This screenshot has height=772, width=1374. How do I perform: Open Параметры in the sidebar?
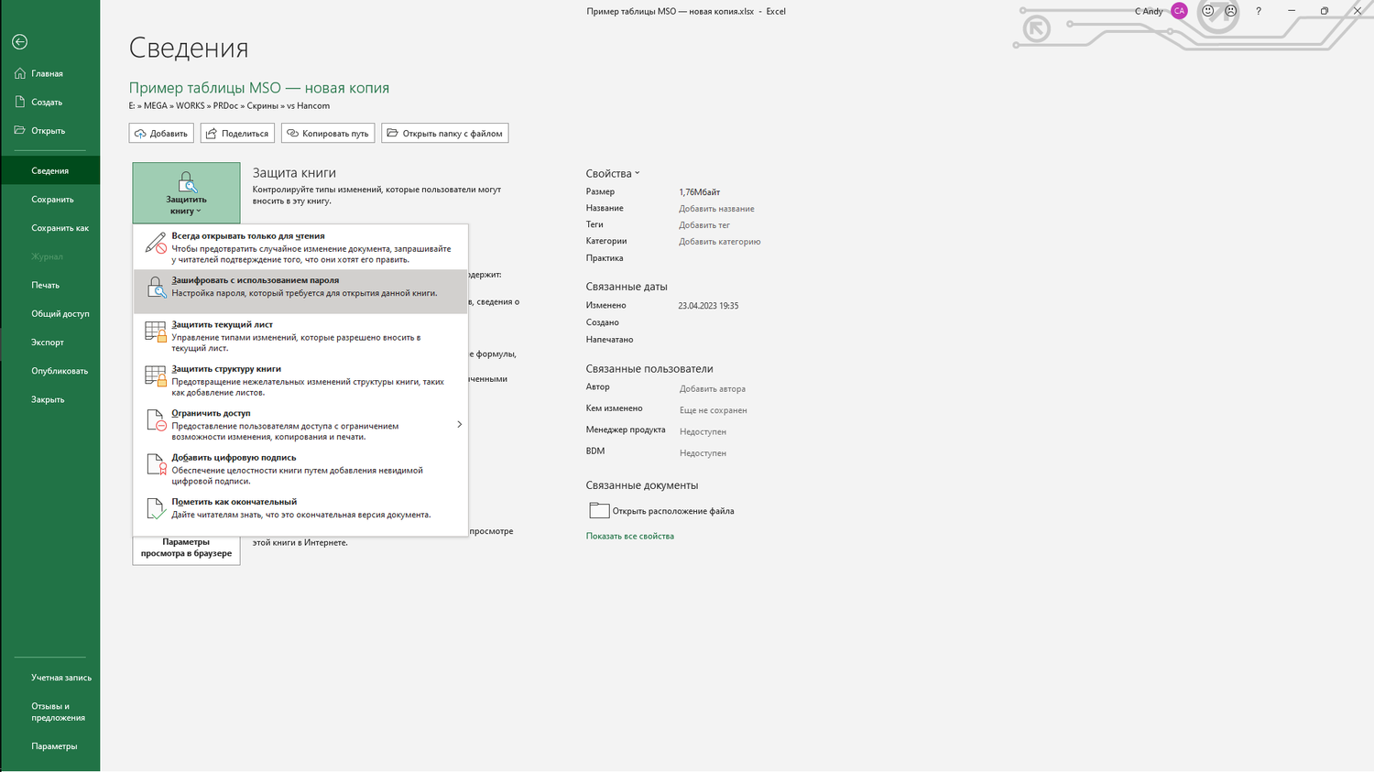point(50,746)
